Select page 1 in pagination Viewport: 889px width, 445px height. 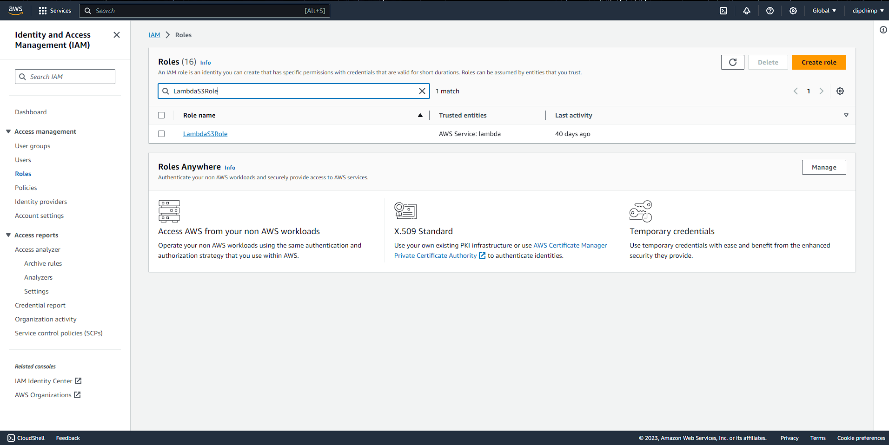tap(809, 91)
